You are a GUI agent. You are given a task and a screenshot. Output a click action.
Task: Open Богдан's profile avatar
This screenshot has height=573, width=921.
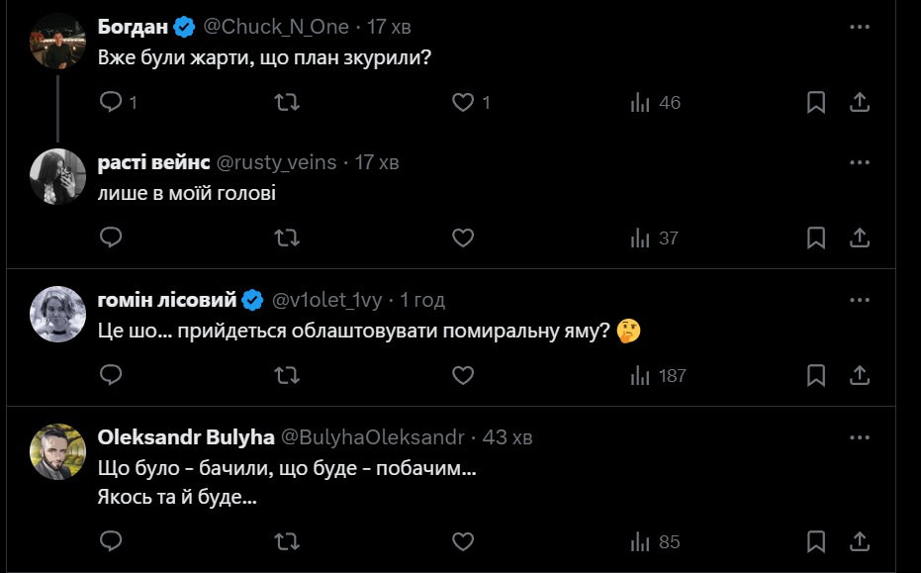pyautogui.click(x=57, y=42)
